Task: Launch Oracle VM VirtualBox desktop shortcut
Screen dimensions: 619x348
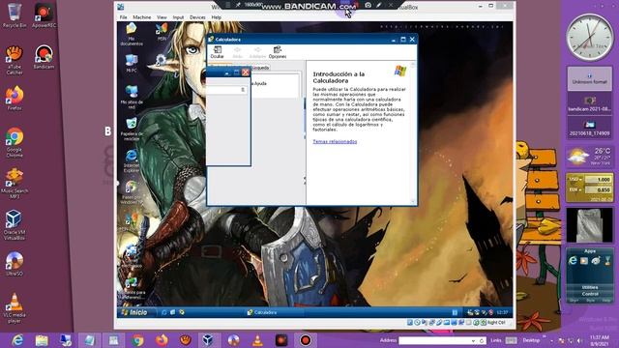Action: pyautogui.click(x=15, y=225)
